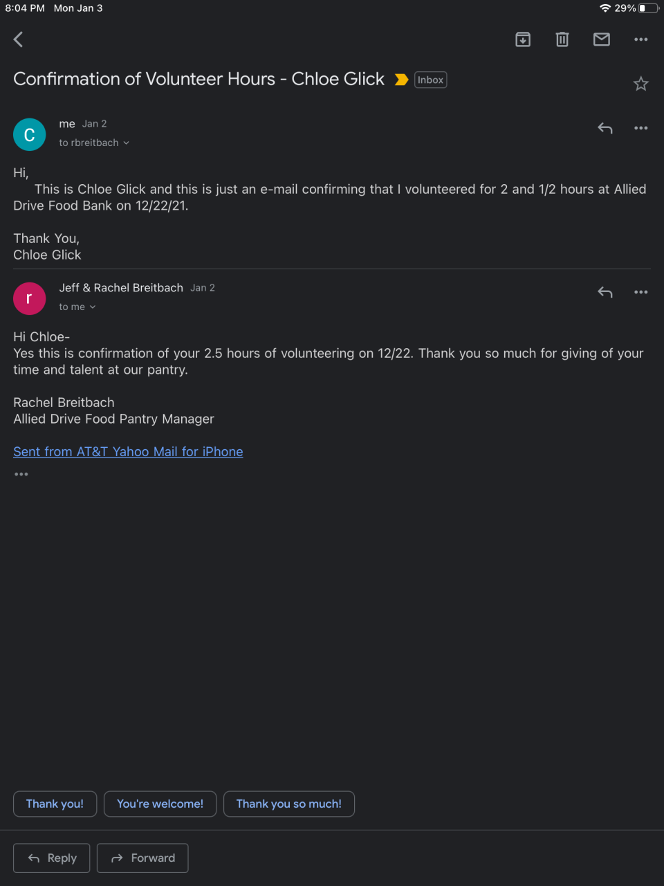Open more options for Chloe's message
The width and height of the screenshot is (664, 886).
coord(641,128)
